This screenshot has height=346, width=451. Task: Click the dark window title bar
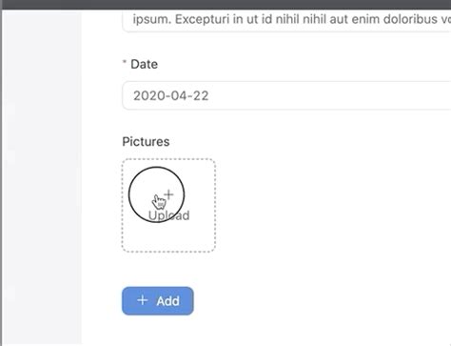[225, 5]
